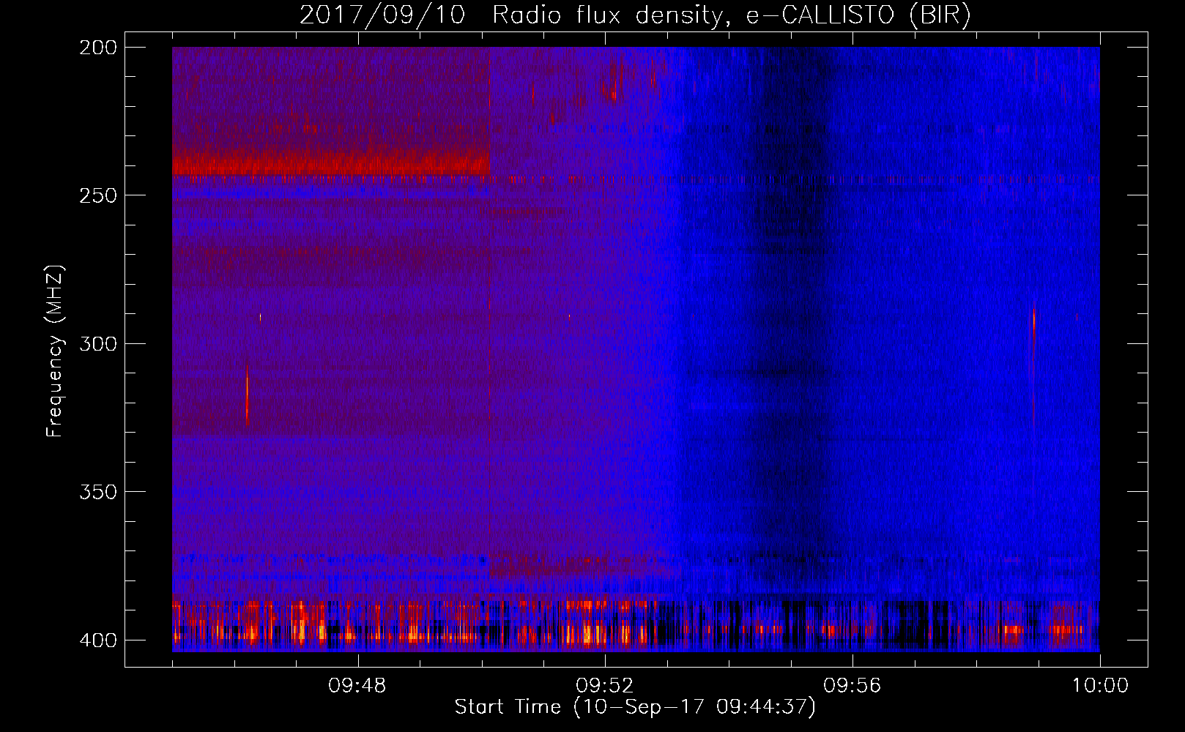Click the 300 frequency tick label
This screenshot has width=1185, height=732.
click(98, 344)
